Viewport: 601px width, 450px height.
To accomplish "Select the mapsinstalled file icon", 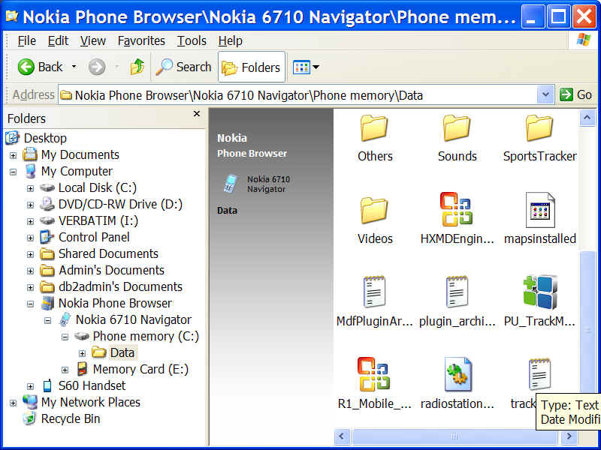I will point(539,210).
